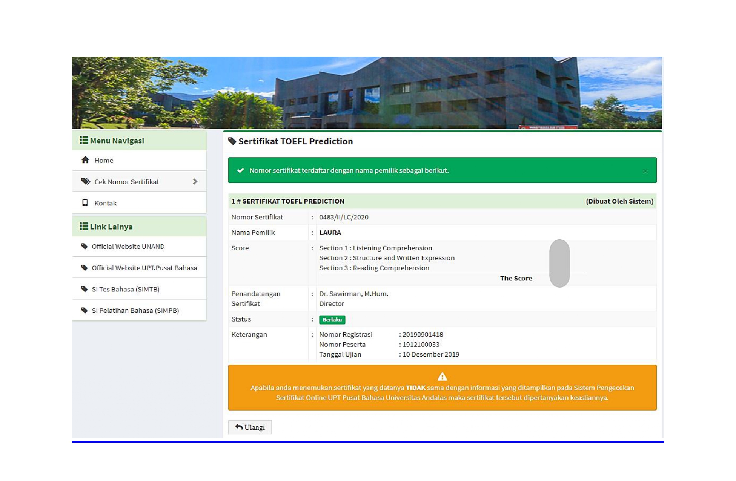Click the Score row label

(x=240, y=248)
